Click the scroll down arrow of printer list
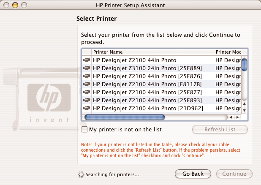The height and width of the screenshot is (185, 261). tap(244, 110)
